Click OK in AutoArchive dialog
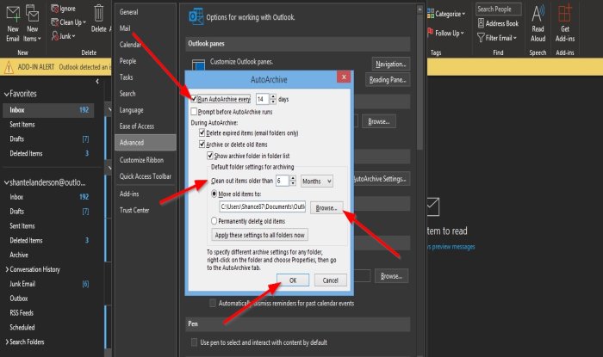The image size is (603, 357). 293,280
